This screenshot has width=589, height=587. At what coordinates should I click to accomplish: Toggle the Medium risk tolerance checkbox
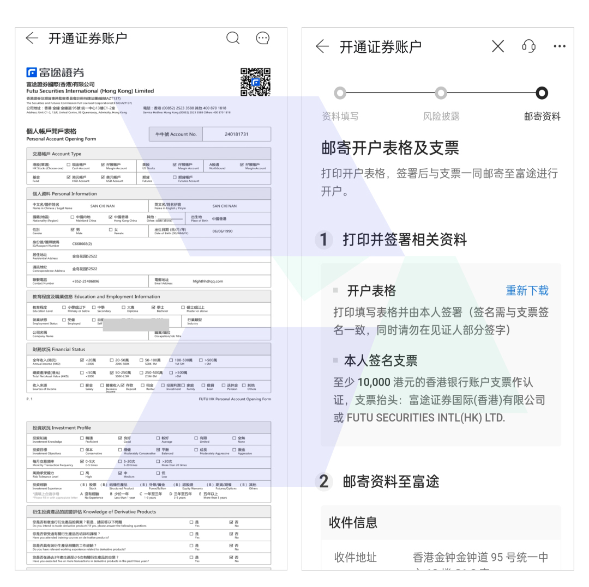(120, 473)
